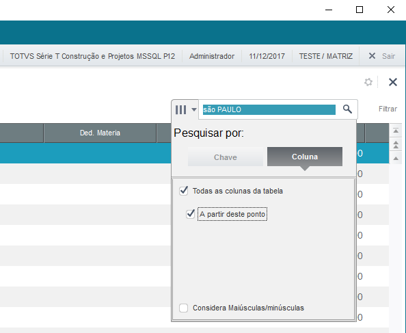Image resolution: width=406 pixels, height=333 pixels.
Task: Minimize the application window
Action: pos(329,10)
